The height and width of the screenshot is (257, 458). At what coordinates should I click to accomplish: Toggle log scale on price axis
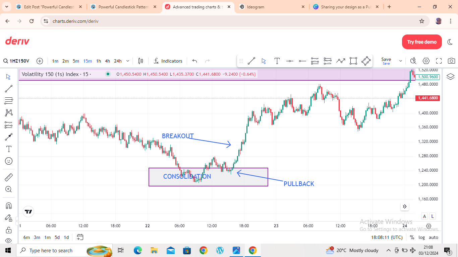point(421,237)
